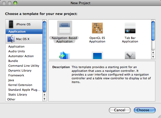Select the partially visible tools template icon

[x=130, y=56]
